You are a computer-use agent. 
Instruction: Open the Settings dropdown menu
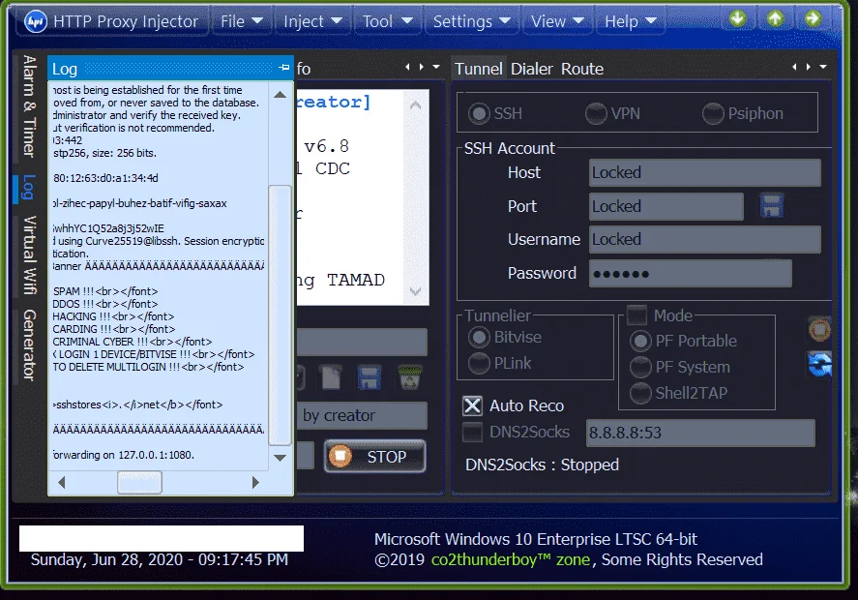click(x=471, y=21)
